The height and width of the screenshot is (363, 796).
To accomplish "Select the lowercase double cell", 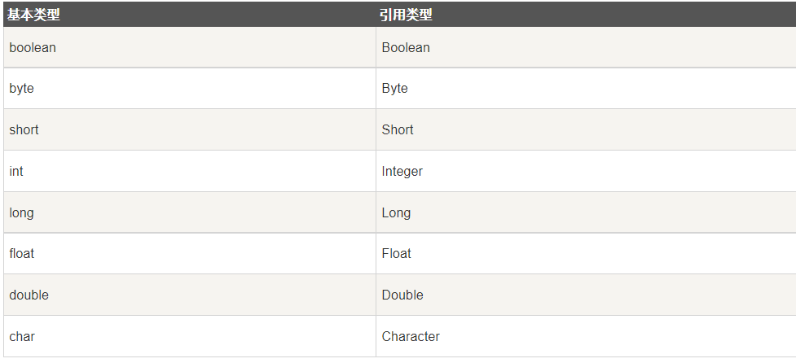I will [189, 295].
